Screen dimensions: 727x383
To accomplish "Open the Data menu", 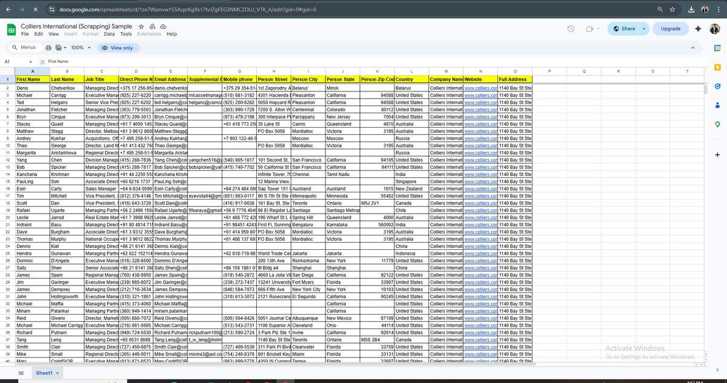I will coord(110,34).
